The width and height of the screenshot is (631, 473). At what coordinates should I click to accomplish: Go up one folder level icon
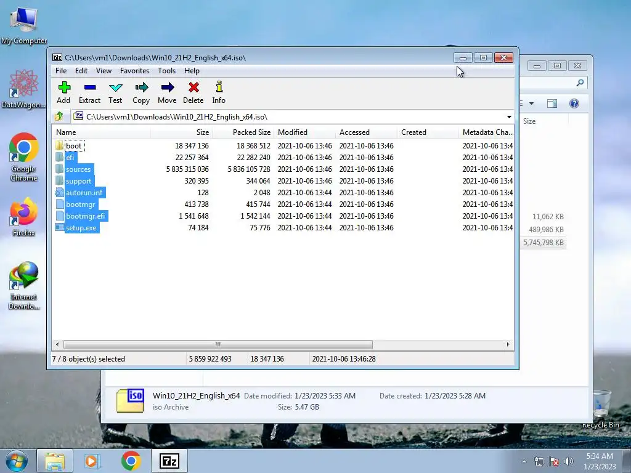click(59, 116)
